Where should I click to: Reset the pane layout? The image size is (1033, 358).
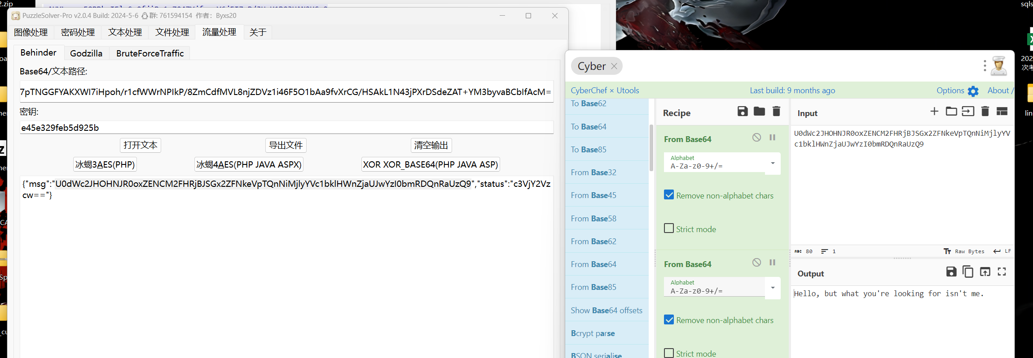1002,111
